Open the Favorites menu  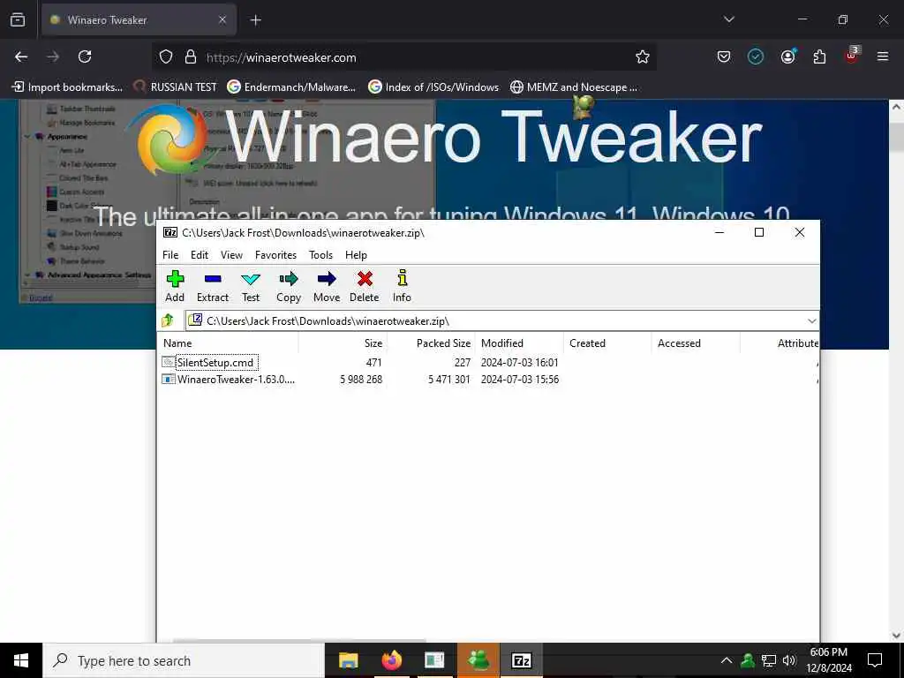pos(275,255)
